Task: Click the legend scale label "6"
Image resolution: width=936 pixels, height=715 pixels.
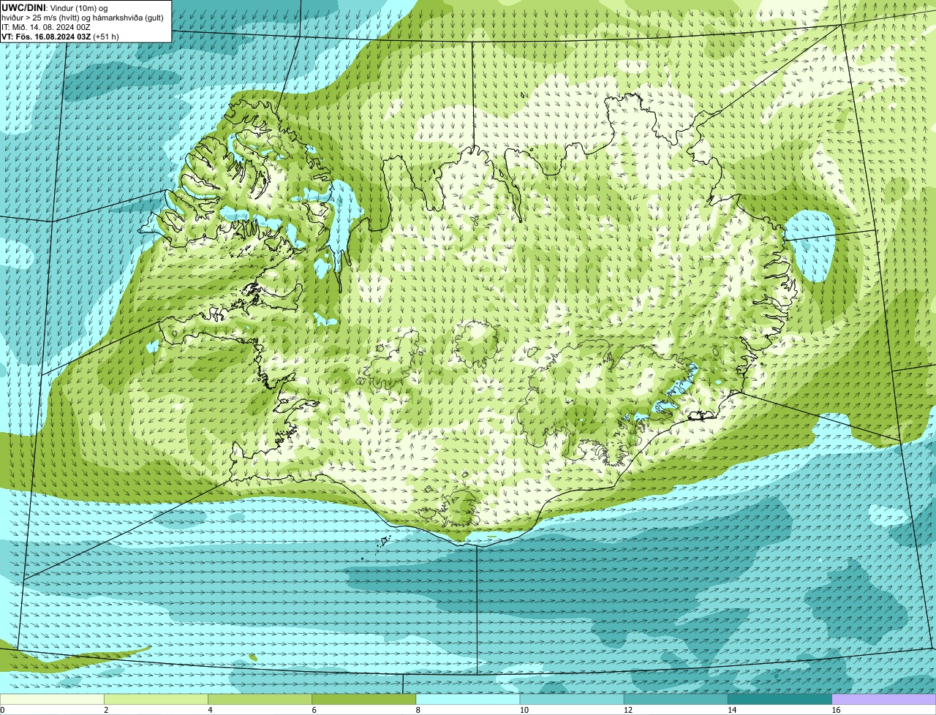Action: tap(314, 710)
